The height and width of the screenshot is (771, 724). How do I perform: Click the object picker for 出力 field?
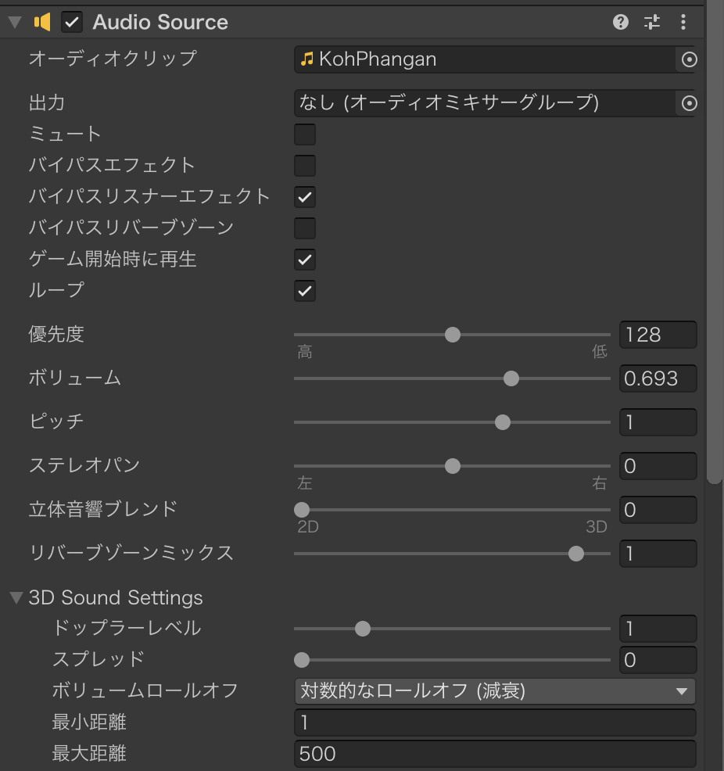point(688,103)
